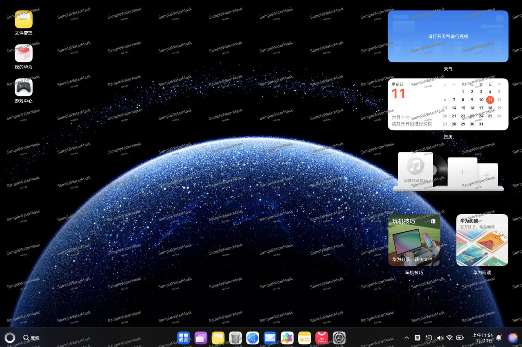
Task: Open the Settings gear in the dock
Action: point(339,338)
